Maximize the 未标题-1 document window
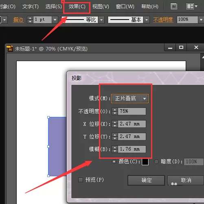The width and height of the screenshot is (204, 204). click(181, 47)
